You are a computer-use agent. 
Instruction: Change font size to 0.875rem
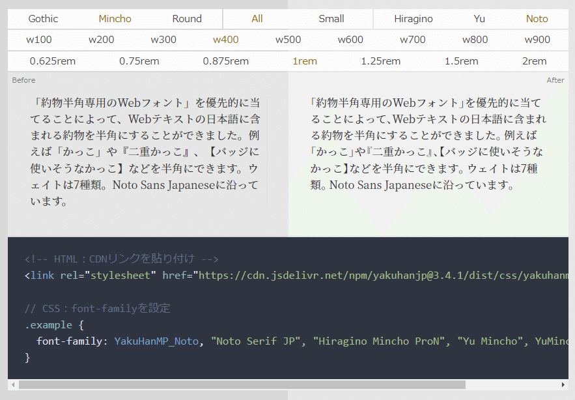225,61
